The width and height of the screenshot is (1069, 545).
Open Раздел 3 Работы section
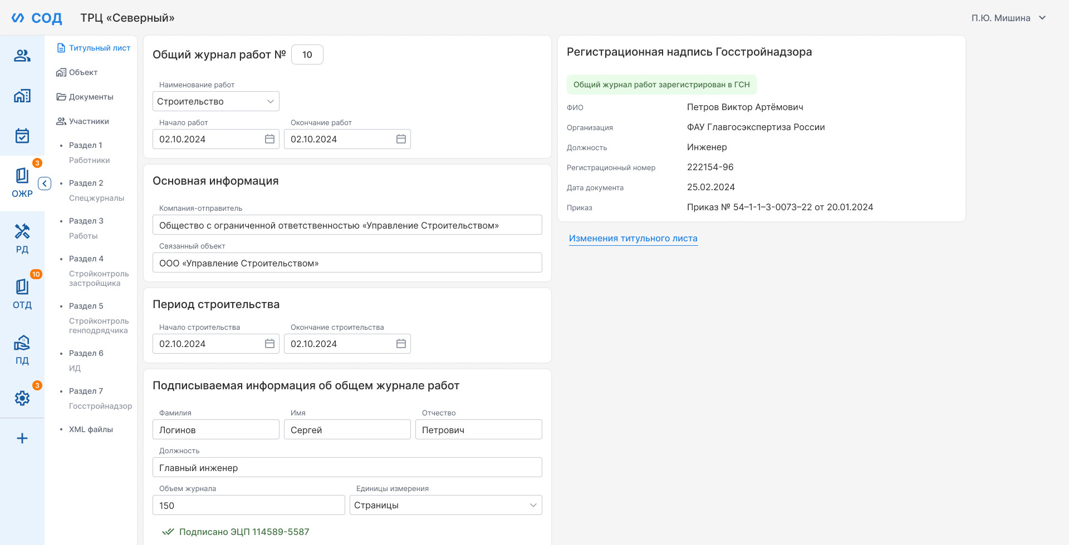(x=86, y=228)
